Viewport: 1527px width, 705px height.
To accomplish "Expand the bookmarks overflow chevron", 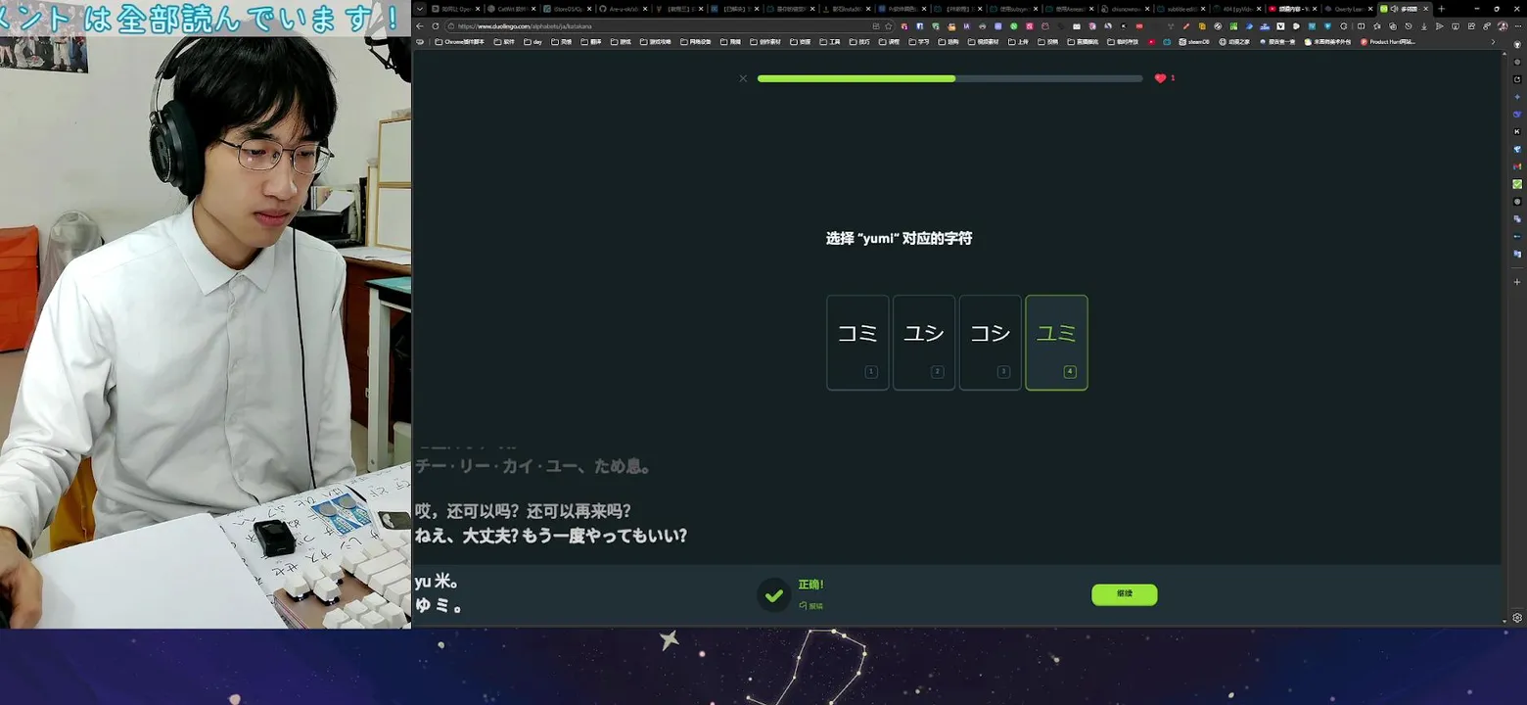I will [1493, 42].
